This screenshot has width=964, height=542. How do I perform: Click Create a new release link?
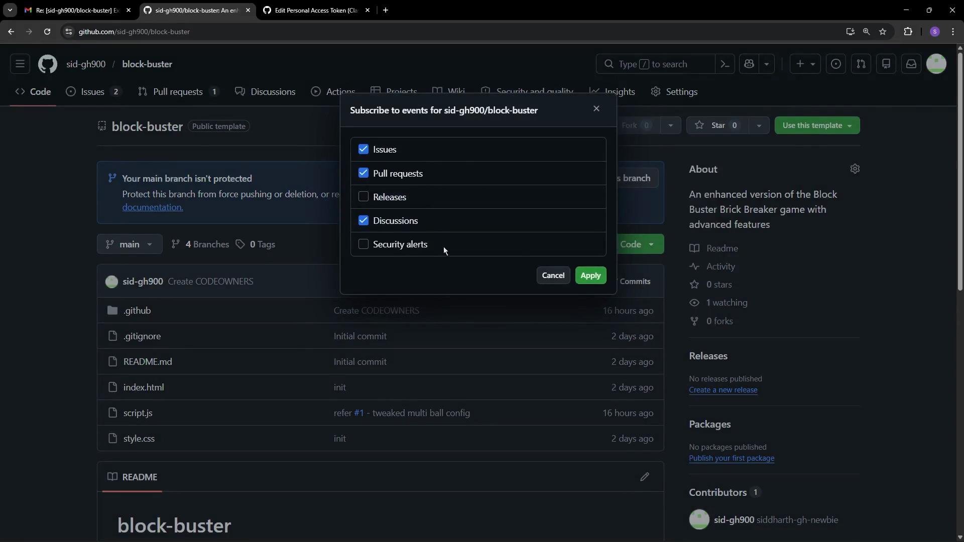(723, 390)
